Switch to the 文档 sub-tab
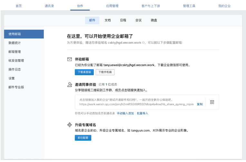This screenshot has height=162, width=246. (x=108, y=20)
